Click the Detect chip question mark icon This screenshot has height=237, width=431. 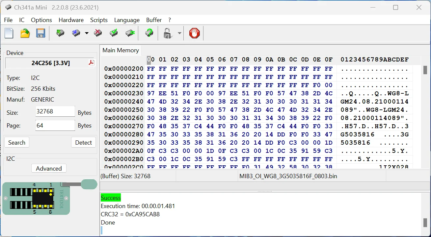(x=149, y=33)
